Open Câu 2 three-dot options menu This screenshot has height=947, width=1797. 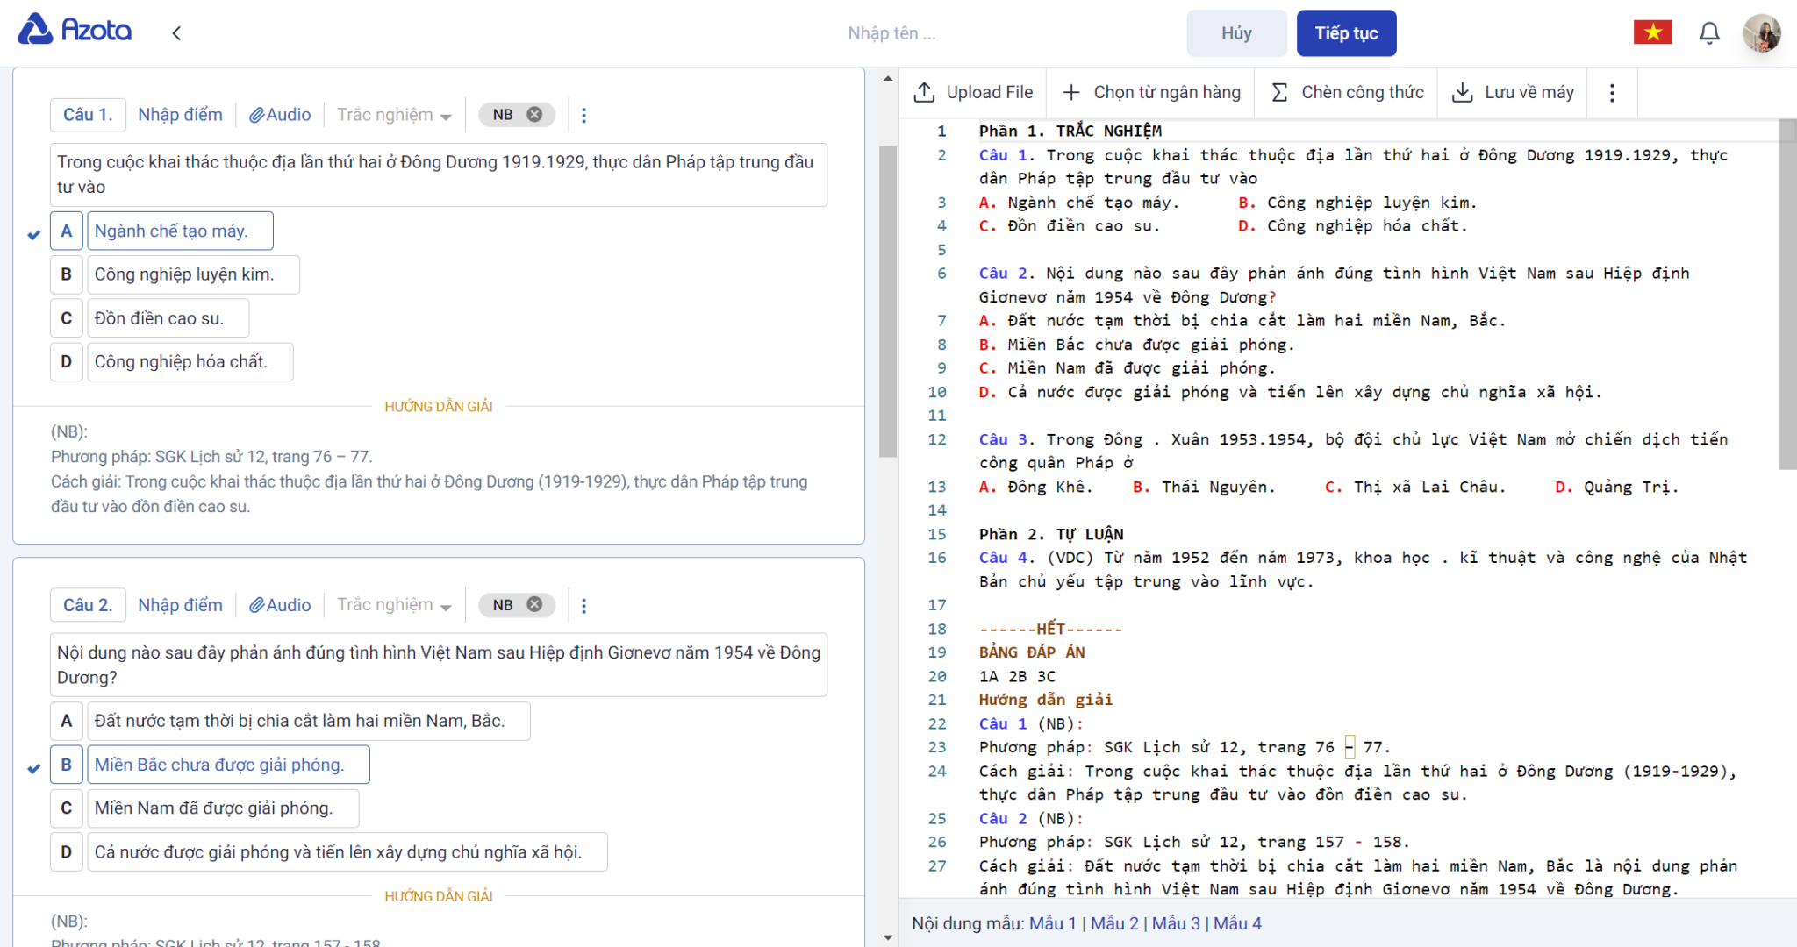pos(584,605)
